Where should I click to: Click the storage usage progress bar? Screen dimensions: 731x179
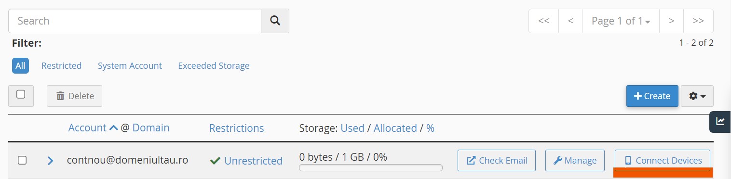[x=371, y=168]
